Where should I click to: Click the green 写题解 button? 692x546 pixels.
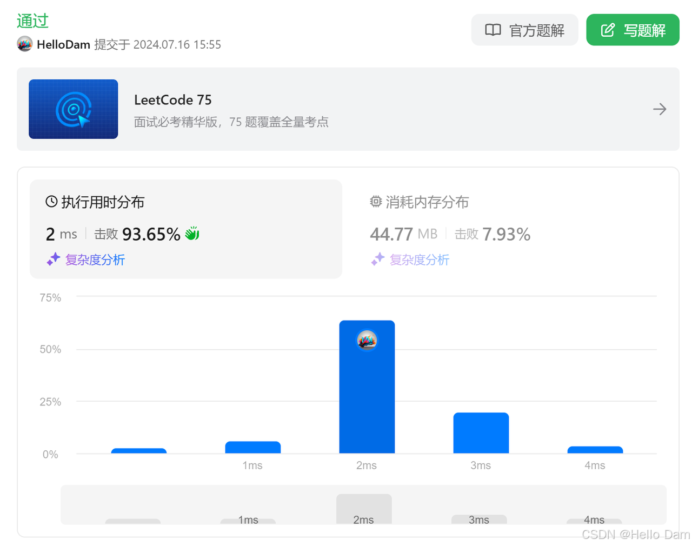633,30
